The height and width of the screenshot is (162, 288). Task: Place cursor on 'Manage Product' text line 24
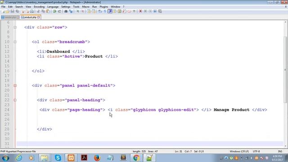[231, 110]
